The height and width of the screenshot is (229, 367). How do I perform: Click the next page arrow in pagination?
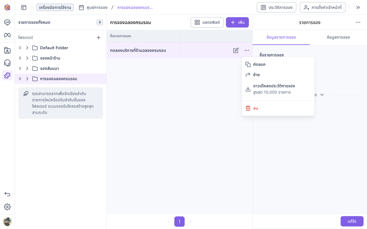tap(190, 222)
